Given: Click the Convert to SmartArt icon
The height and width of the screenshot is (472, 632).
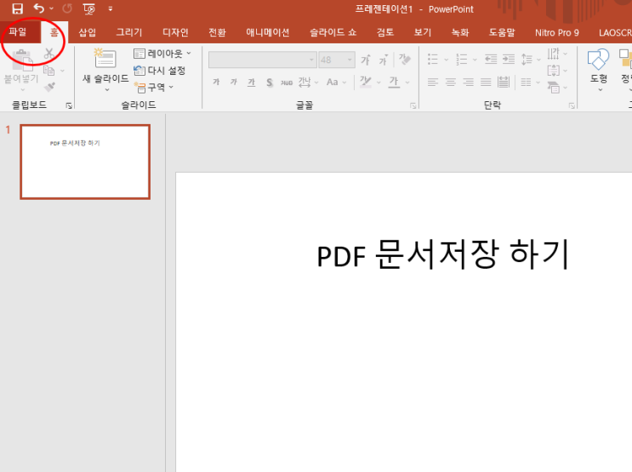Looking at the screenshot, I should tap(554, 87).
